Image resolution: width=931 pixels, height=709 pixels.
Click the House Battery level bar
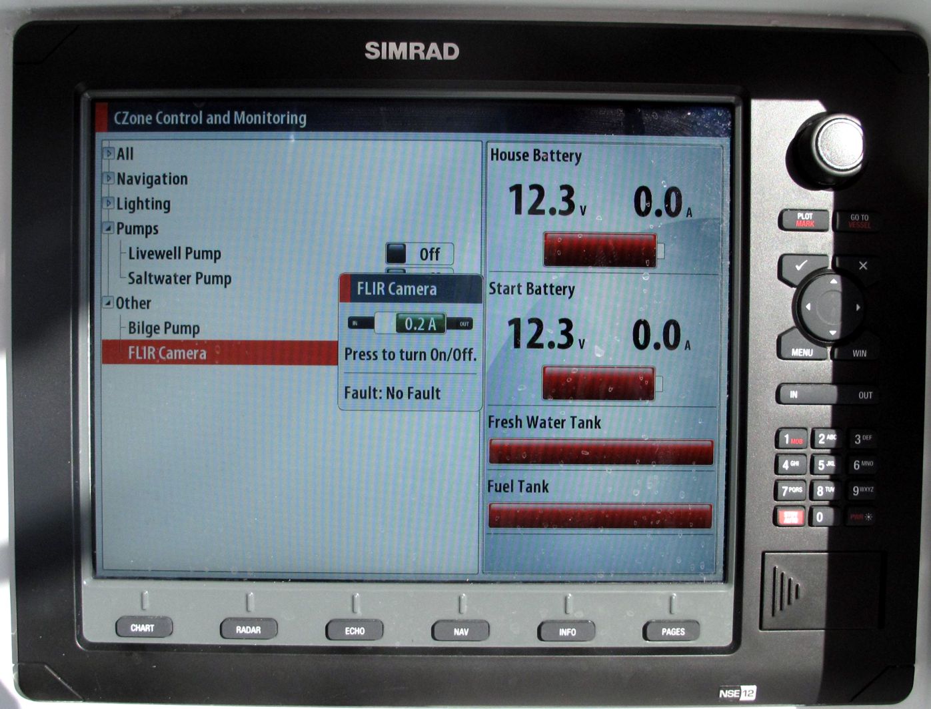pyautogui.click(x=601, y=250)
